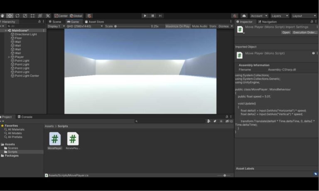Toggle Stats overlay in Game view
319x191 pixels.
pos(213,26)
